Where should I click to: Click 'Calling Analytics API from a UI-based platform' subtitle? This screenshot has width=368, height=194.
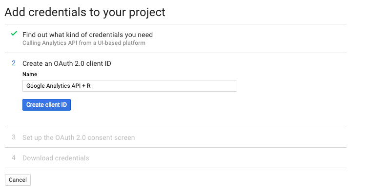(x=84, y=43)
